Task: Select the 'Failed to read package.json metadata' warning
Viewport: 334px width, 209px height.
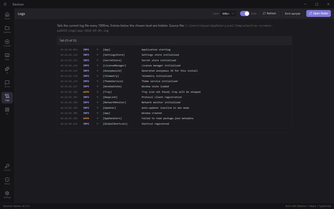Action: [x=168, y=118]
